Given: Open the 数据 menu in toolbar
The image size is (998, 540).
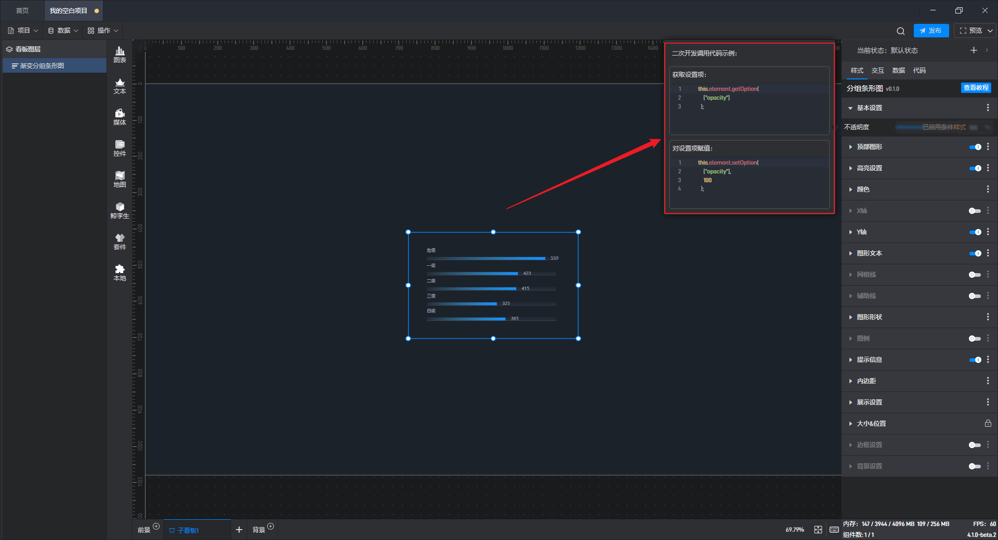Looking at the screenshot, I should click(63, 31).
